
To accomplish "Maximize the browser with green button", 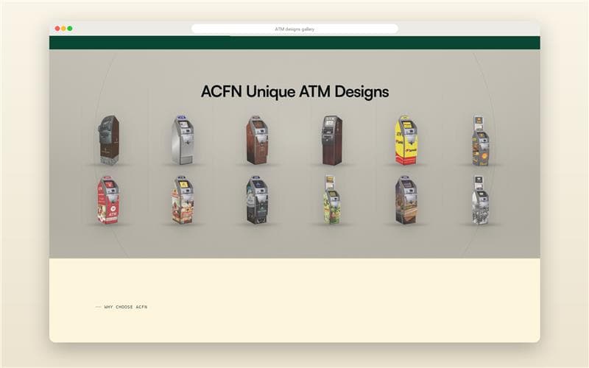I will (70, 29).
